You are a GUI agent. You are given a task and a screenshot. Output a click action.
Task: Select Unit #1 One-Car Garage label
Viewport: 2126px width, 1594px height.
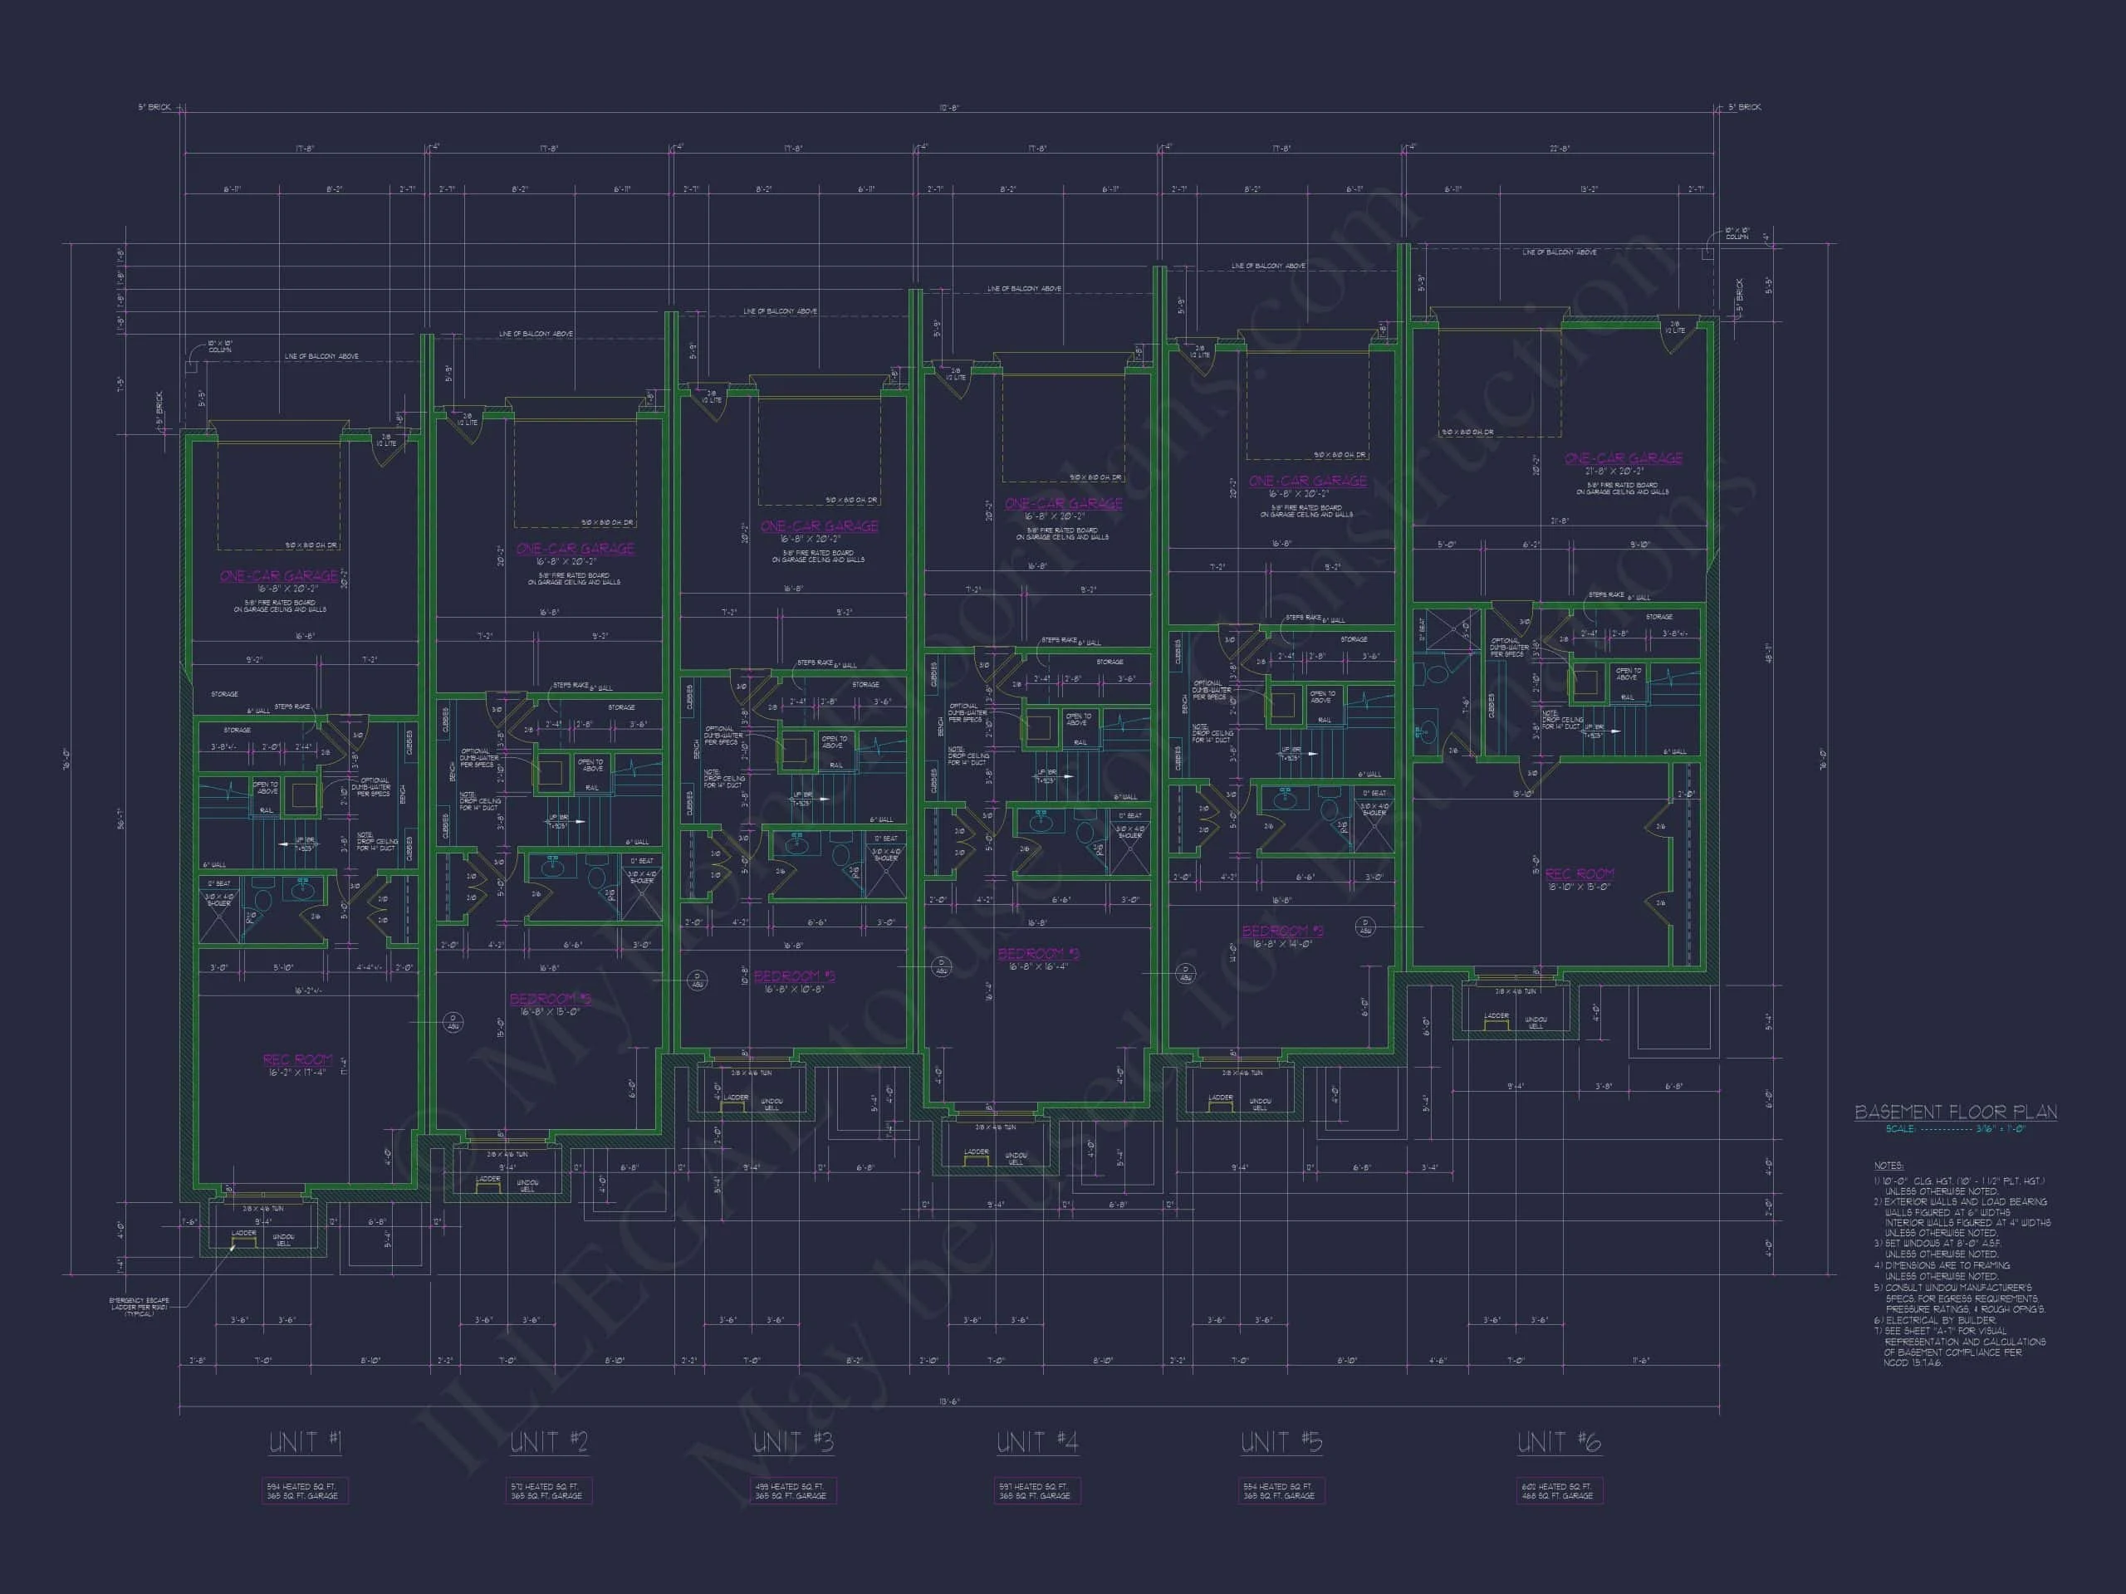(x=279, y=575)
